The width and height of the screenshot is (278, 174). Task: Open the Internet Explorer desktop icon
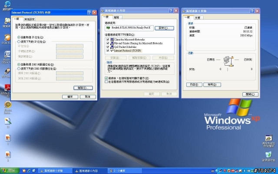tap(7, 4)
